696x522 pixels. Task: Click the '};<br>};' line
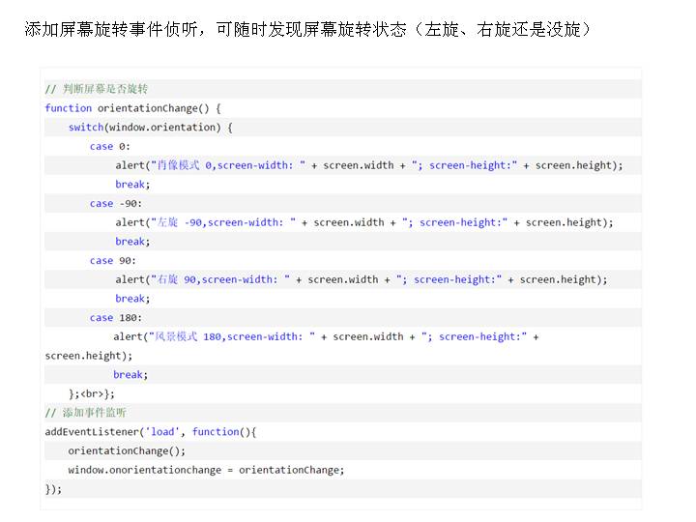(92, 393)
